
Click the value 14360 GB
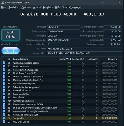coord(113,31)
